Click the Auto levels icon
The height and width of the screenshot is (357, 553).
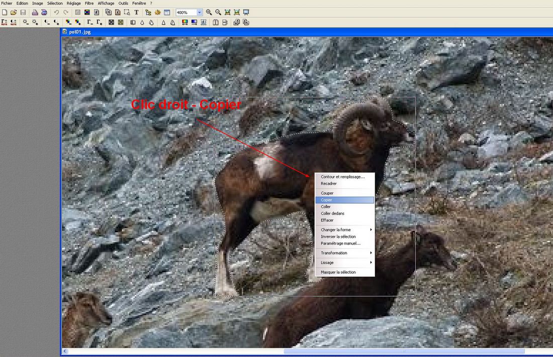tap(5, 22)
